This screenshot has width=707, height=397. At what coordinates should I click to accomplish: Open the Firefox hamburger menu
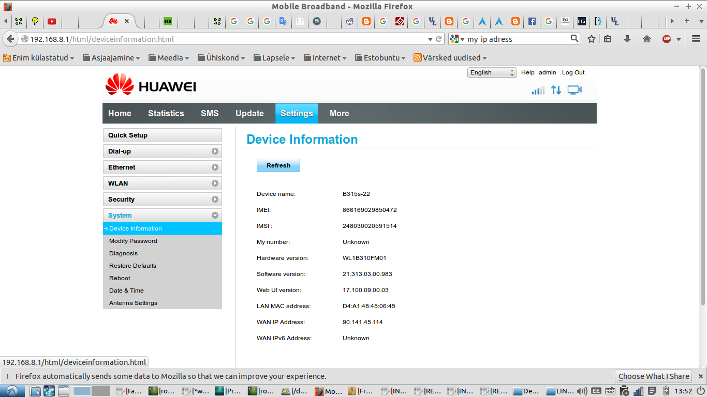click(696, 39)
